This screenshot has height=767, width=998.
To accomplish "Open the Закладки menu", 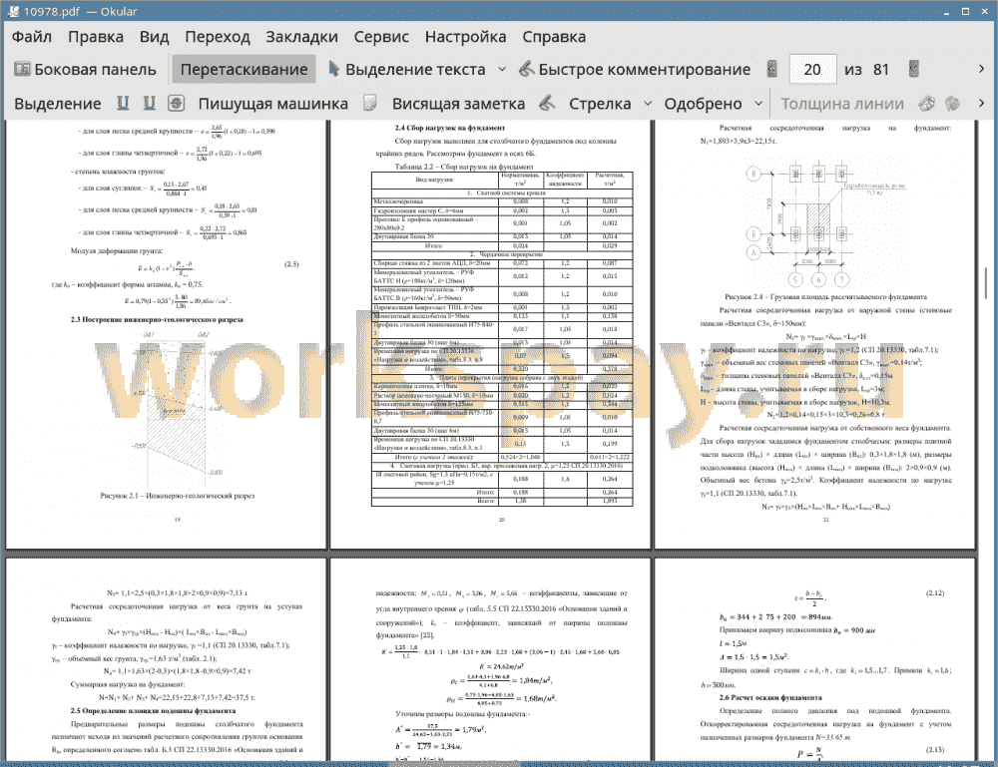I will click(x=301, y=37).
